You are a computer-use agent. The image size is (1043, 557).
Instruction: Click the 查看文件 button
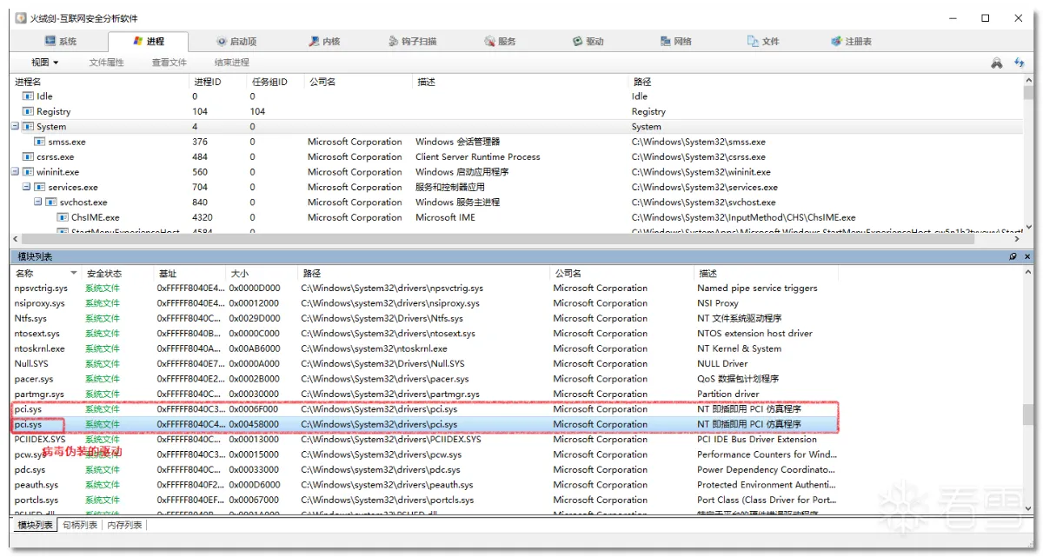(x=169, y=63)
